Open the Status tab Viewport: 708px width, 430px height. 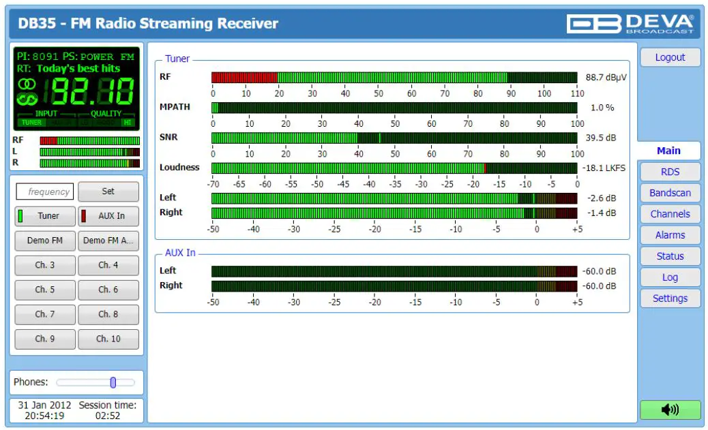click(x=670, y=256)
